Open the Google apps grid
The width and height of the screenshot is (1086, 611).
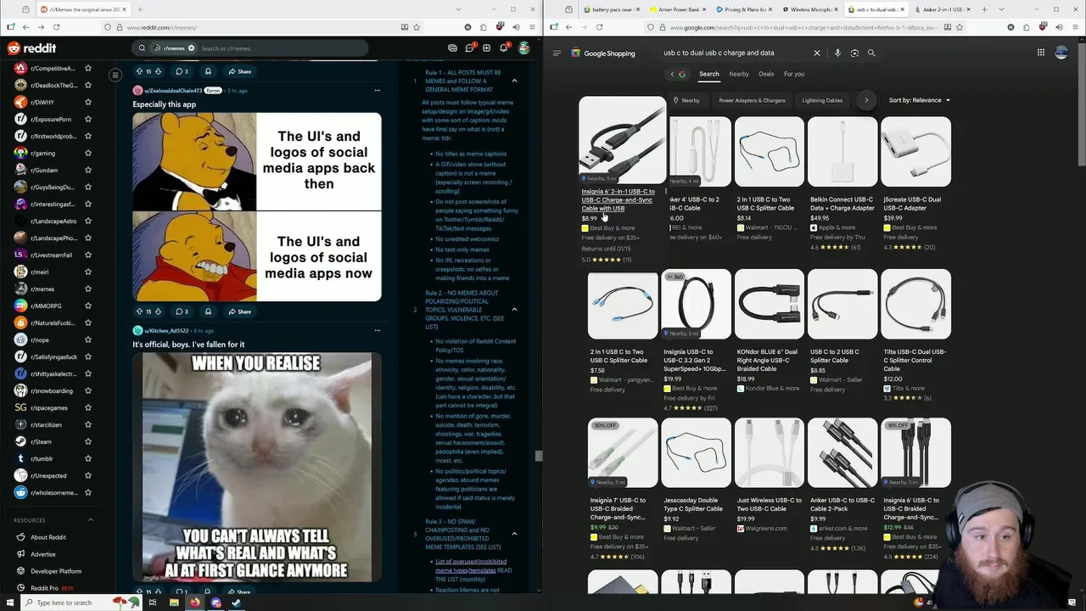click(x=1041, y=53)
